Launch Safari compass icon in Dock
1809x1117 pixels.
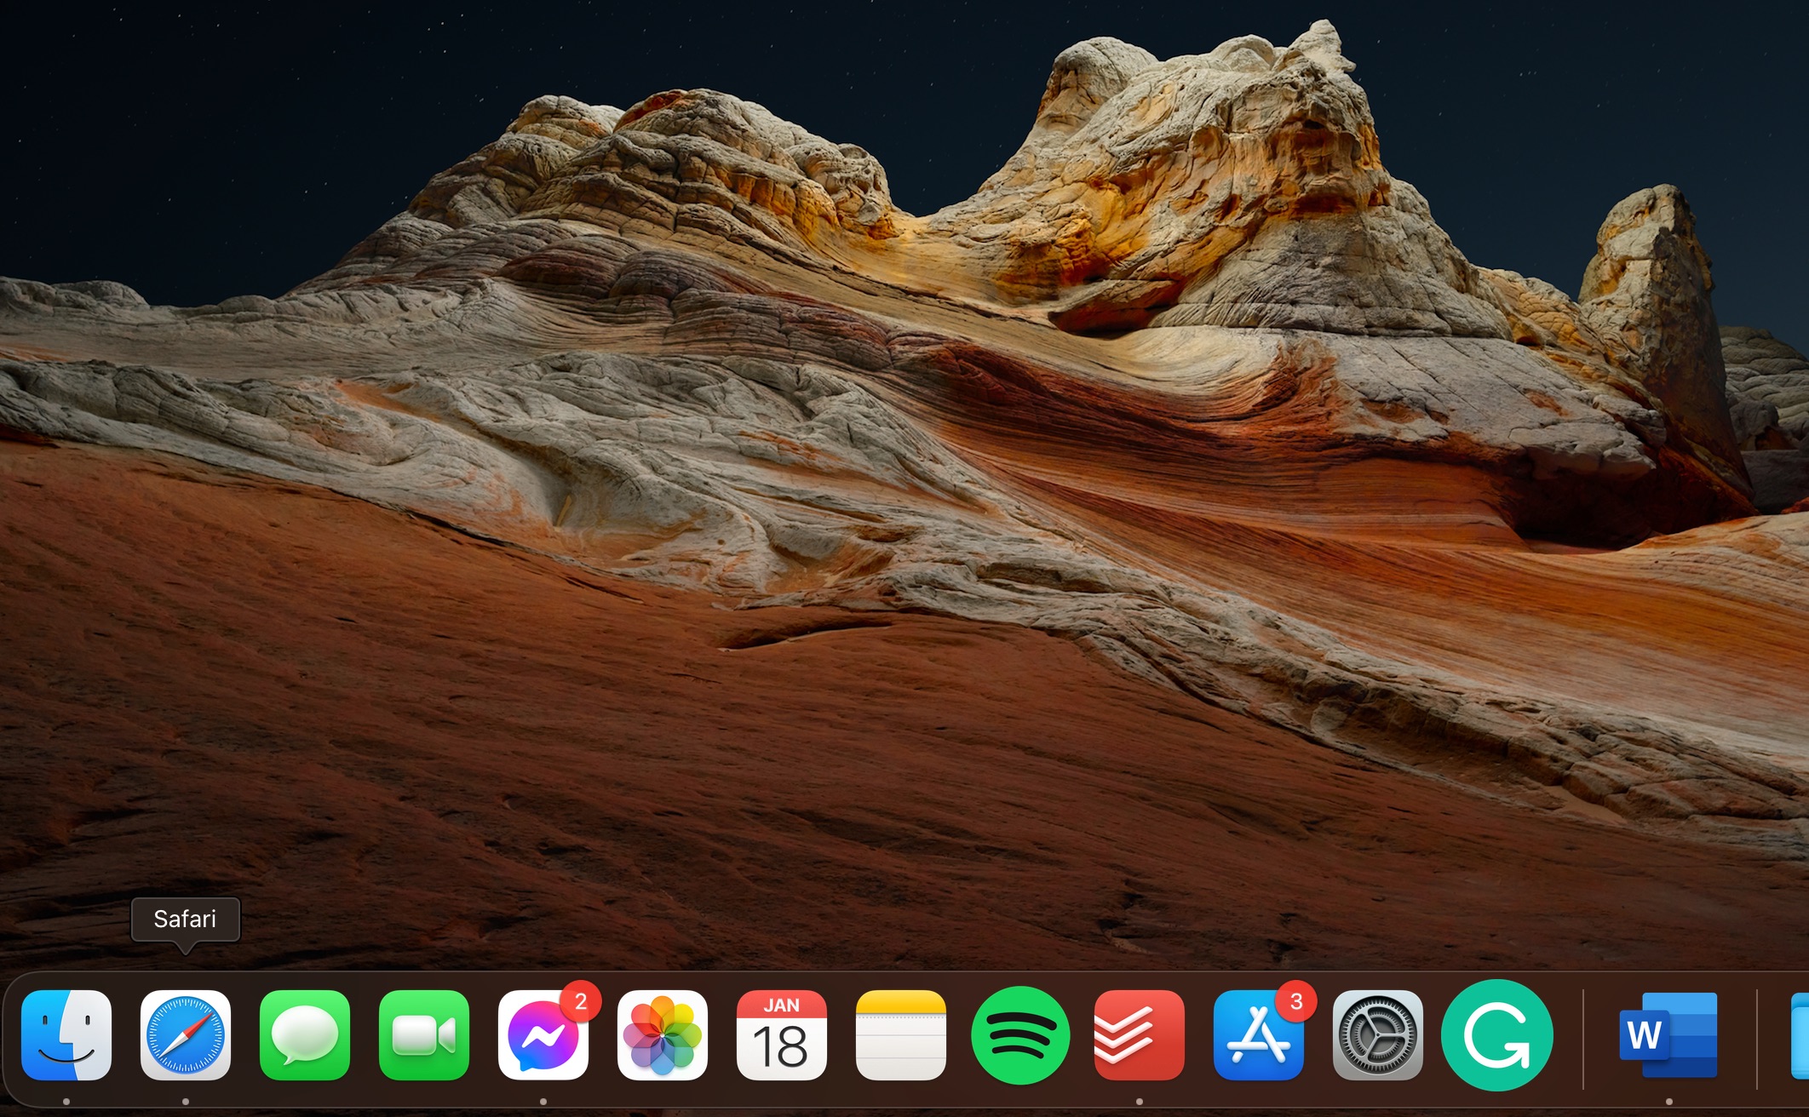coord(186,1035)
